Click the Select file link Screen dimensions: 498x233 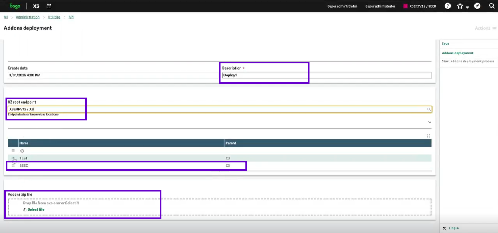pos(34,209)
